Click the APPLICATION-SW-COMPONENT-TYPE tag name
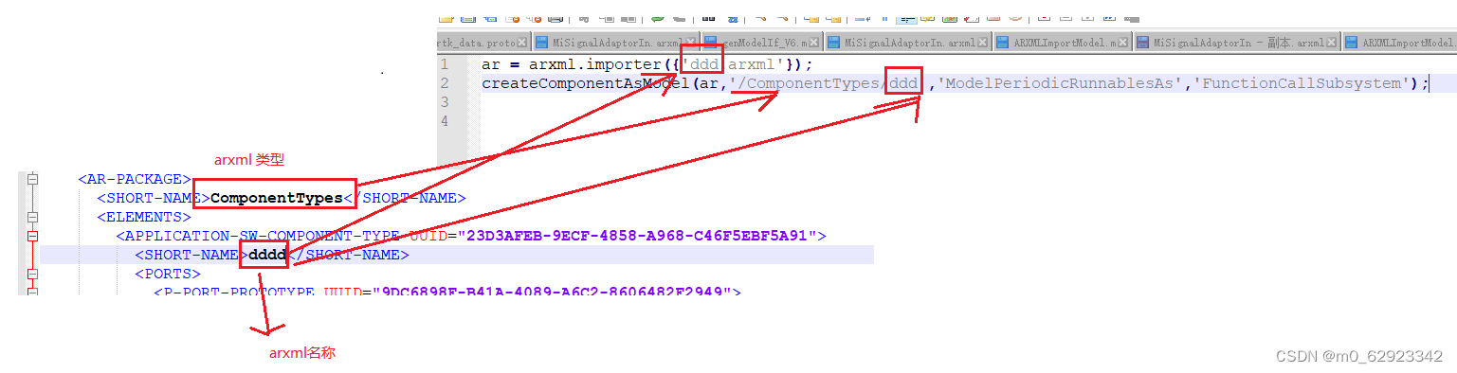The height and width of the screenshot is (373, 1457). [264, 236]
